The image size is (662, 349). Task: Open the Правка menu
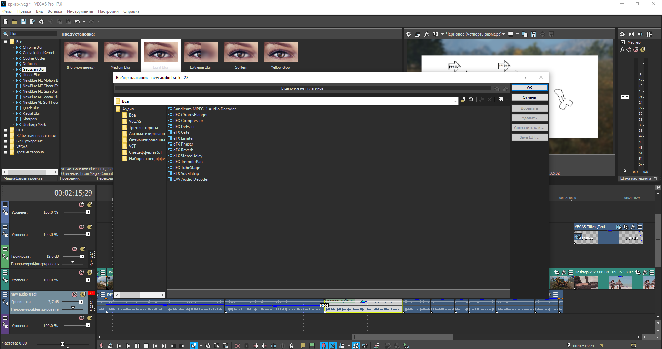tap(24, 11)
